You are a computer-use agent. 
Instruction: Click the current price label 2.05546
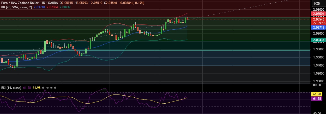[318, 19]
